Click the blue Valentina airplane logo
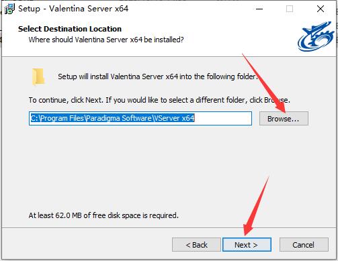338x261 pixels. 316,36
